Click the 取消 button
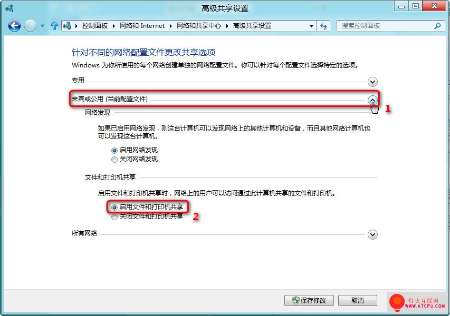This screenshot has width=450, height=316. pos(358,300)
